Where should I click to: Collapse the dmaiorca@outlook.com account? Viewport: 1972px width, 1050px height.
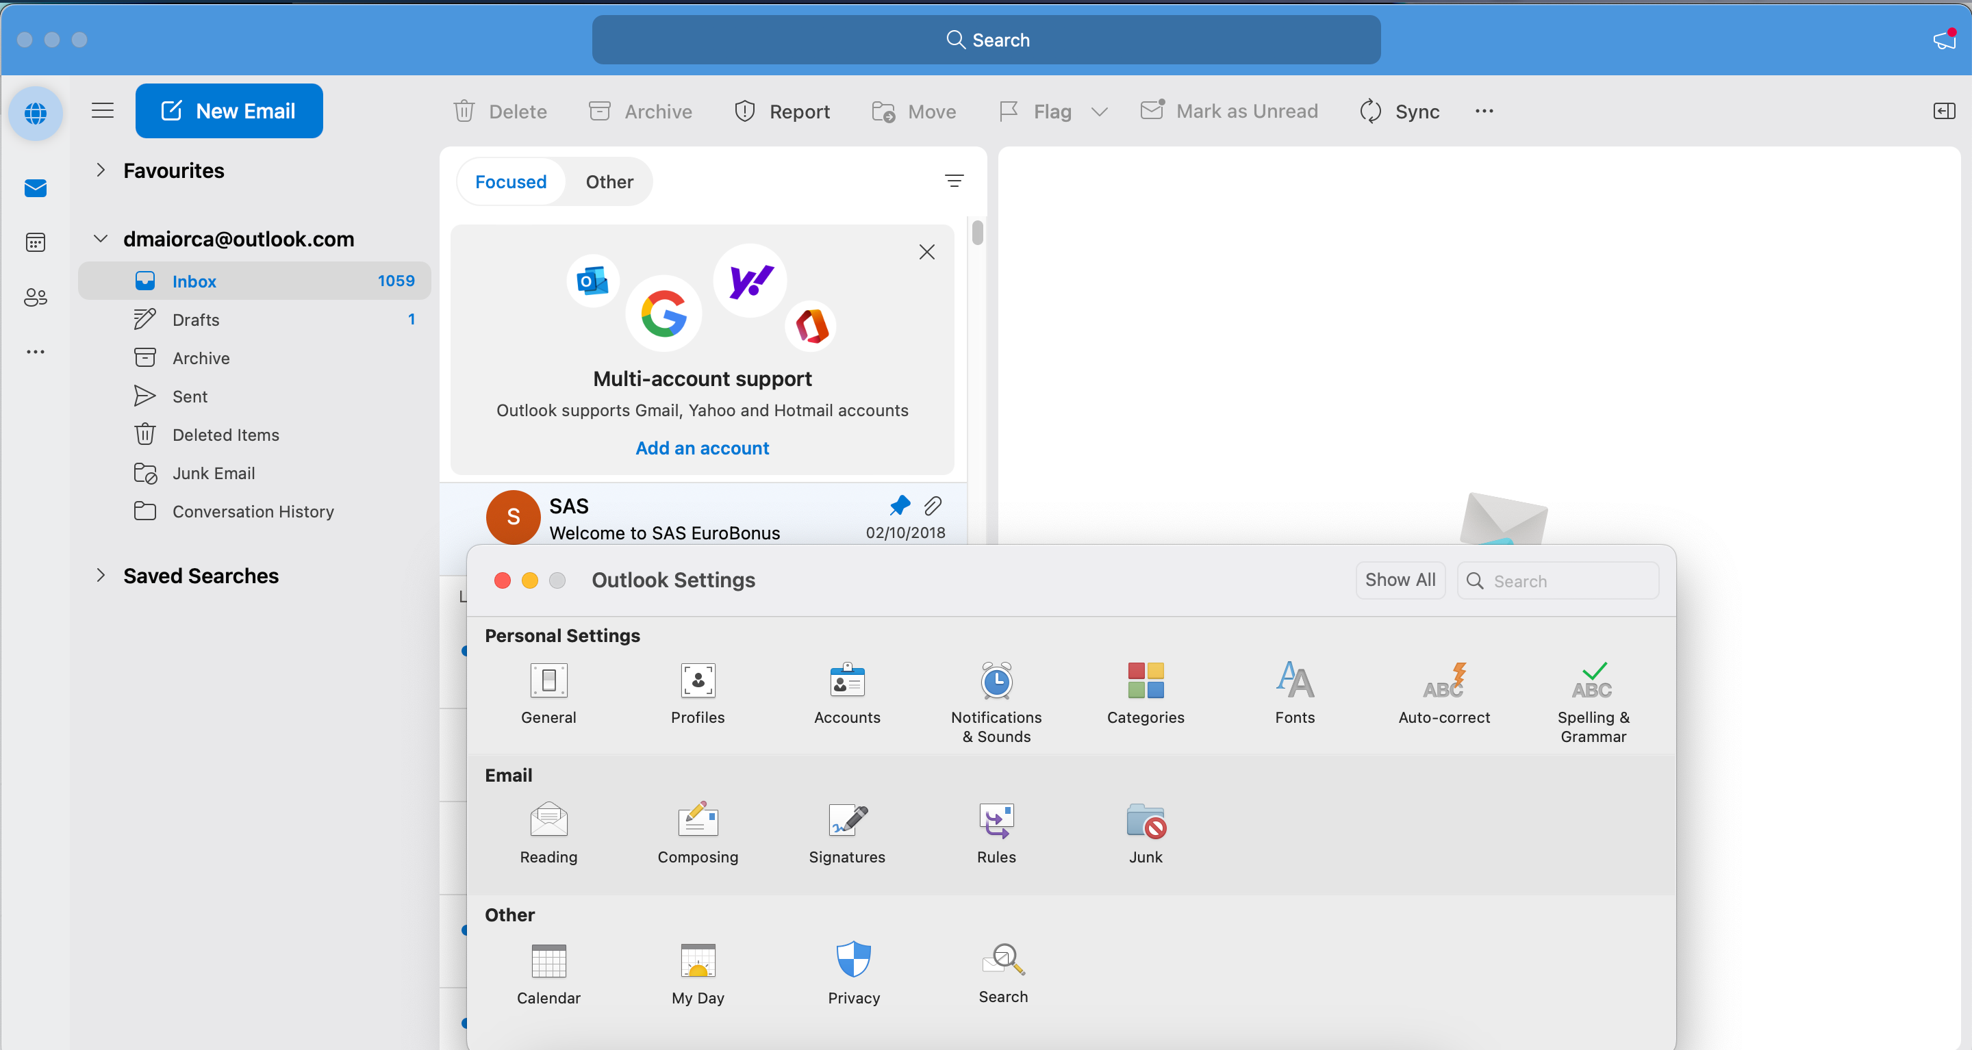point(100,238)
